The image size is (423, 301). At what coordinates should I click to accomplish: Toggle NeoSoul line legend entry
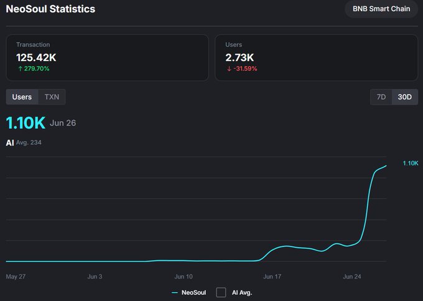pyautogui.click(x=189, y=292)
